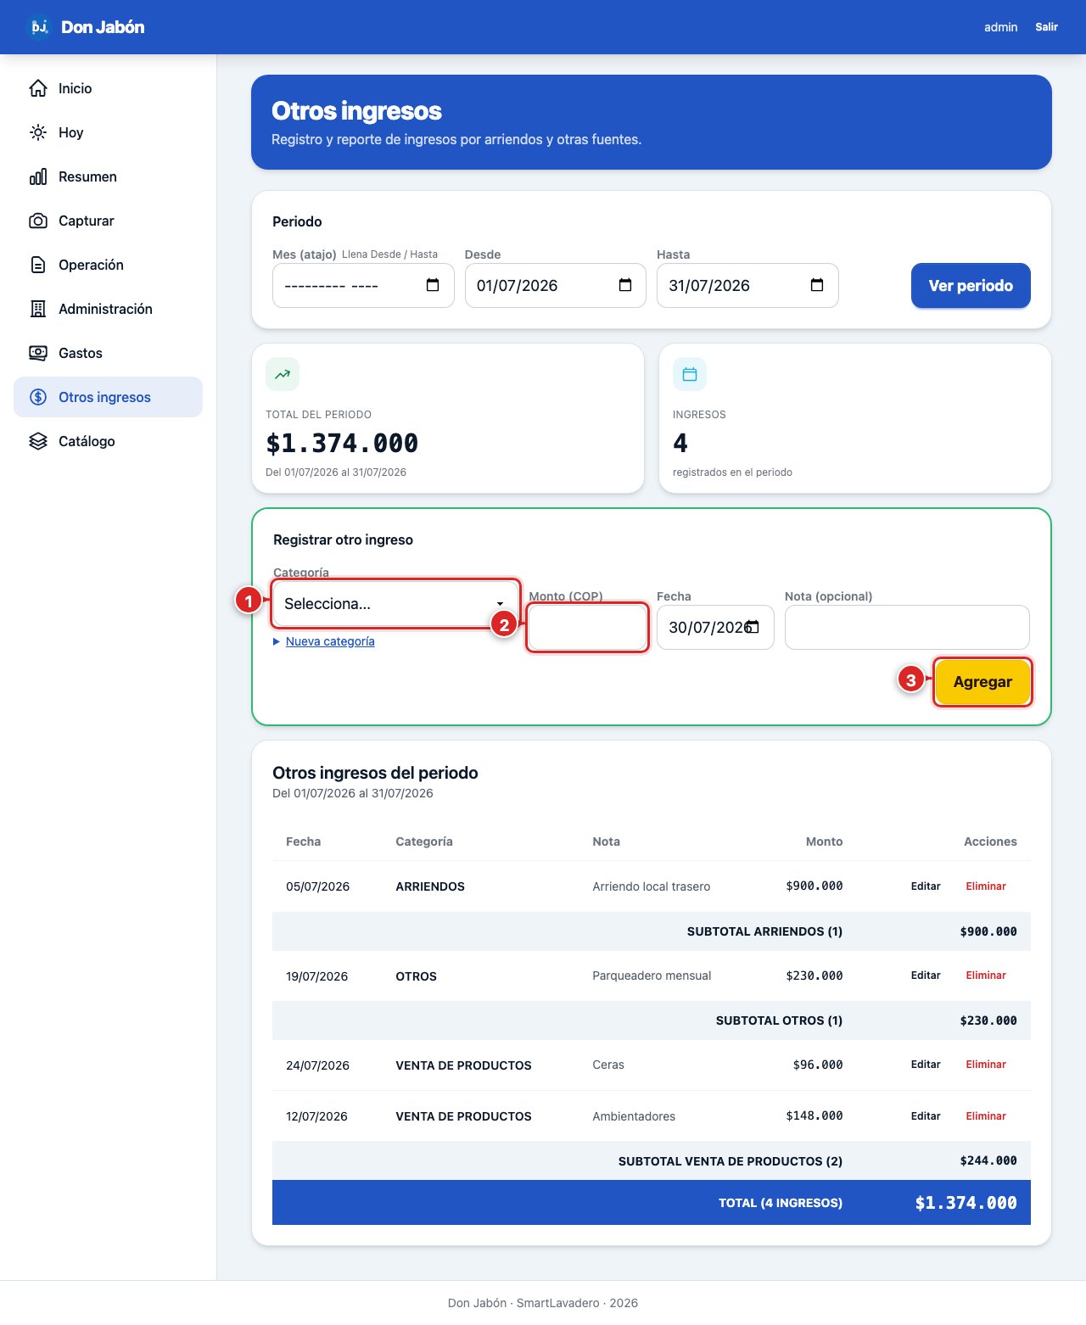Select Gastos in sidebar

108,353
